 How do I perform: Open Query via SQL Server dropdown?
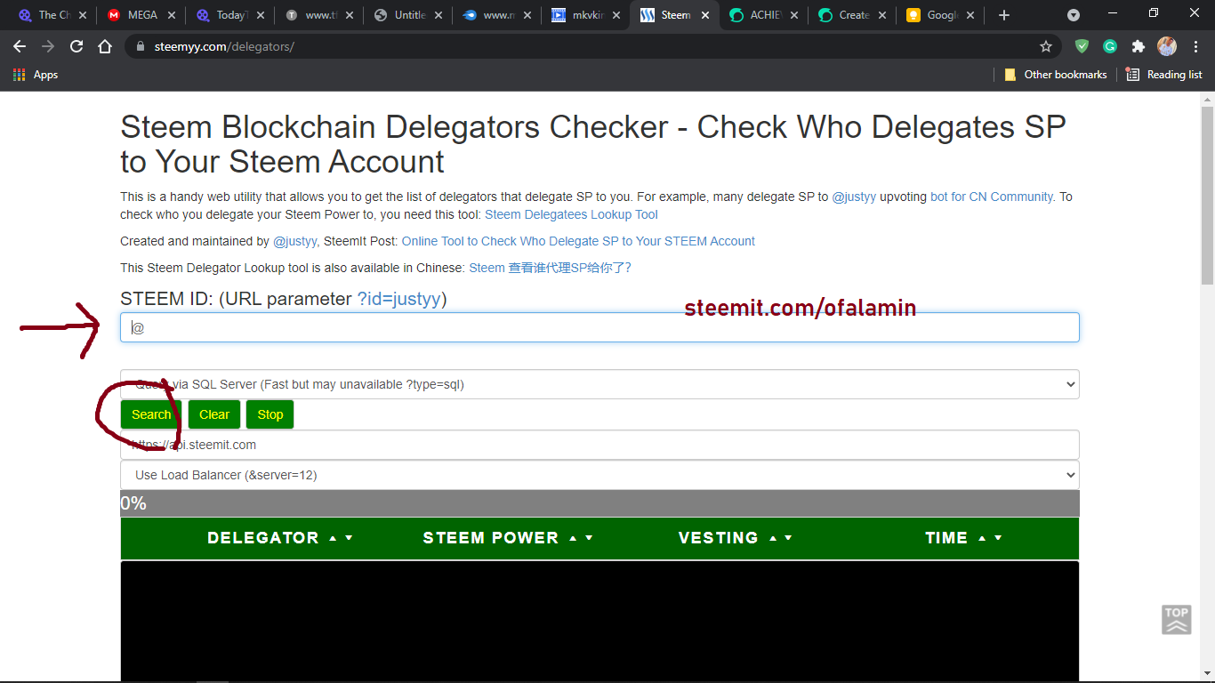point(599,384)
